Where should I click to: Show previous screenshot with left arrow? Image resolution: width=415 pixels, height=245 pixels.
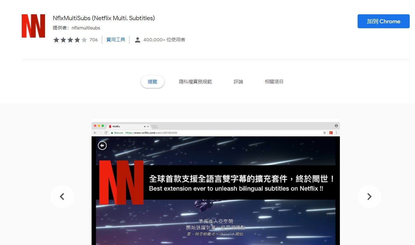[62, 197]
